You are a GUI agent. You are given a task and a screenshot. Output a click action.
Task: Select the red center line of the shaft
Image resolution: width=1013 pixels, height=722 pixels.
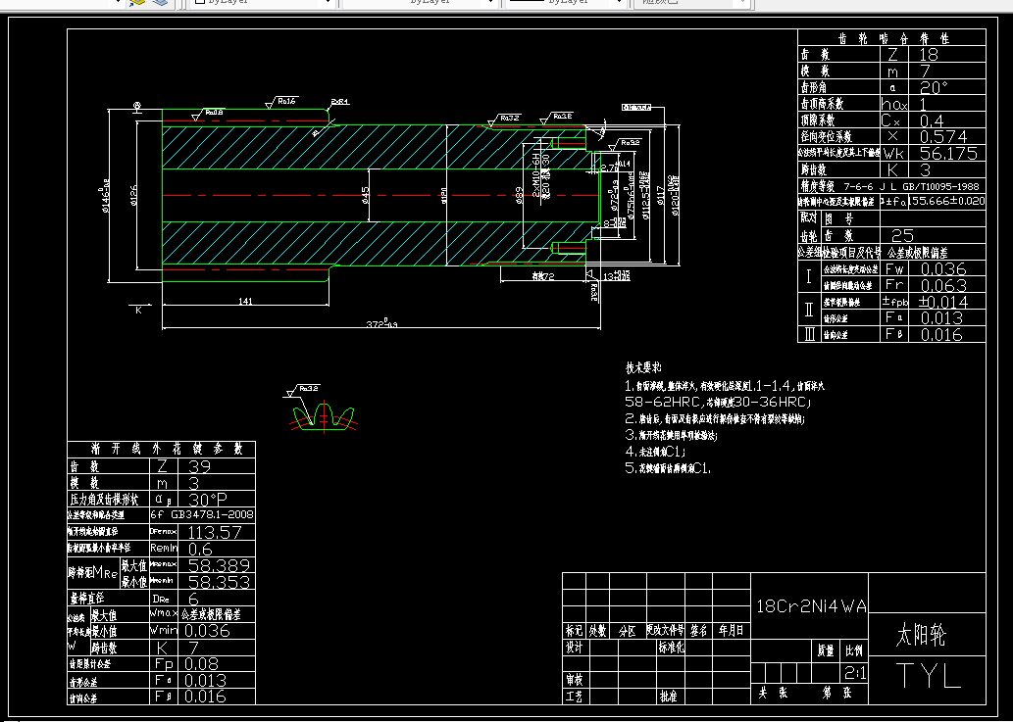pos(381,195)
